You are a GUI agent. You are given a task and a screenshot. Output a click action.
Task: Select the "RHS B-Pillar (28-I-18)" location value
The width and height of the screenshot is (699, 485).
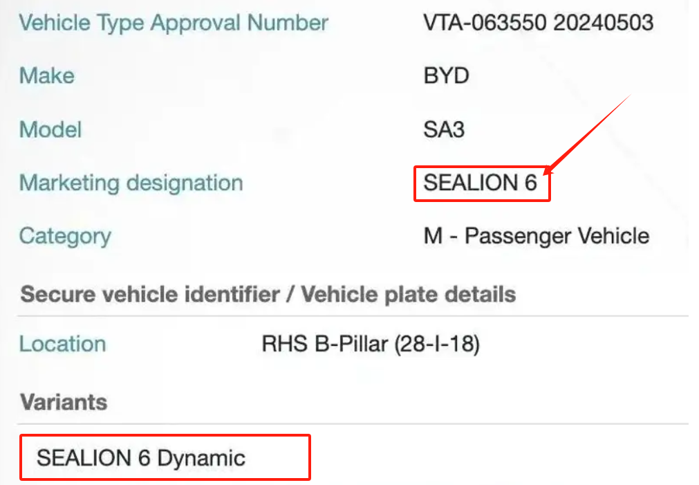coord(371,344)
